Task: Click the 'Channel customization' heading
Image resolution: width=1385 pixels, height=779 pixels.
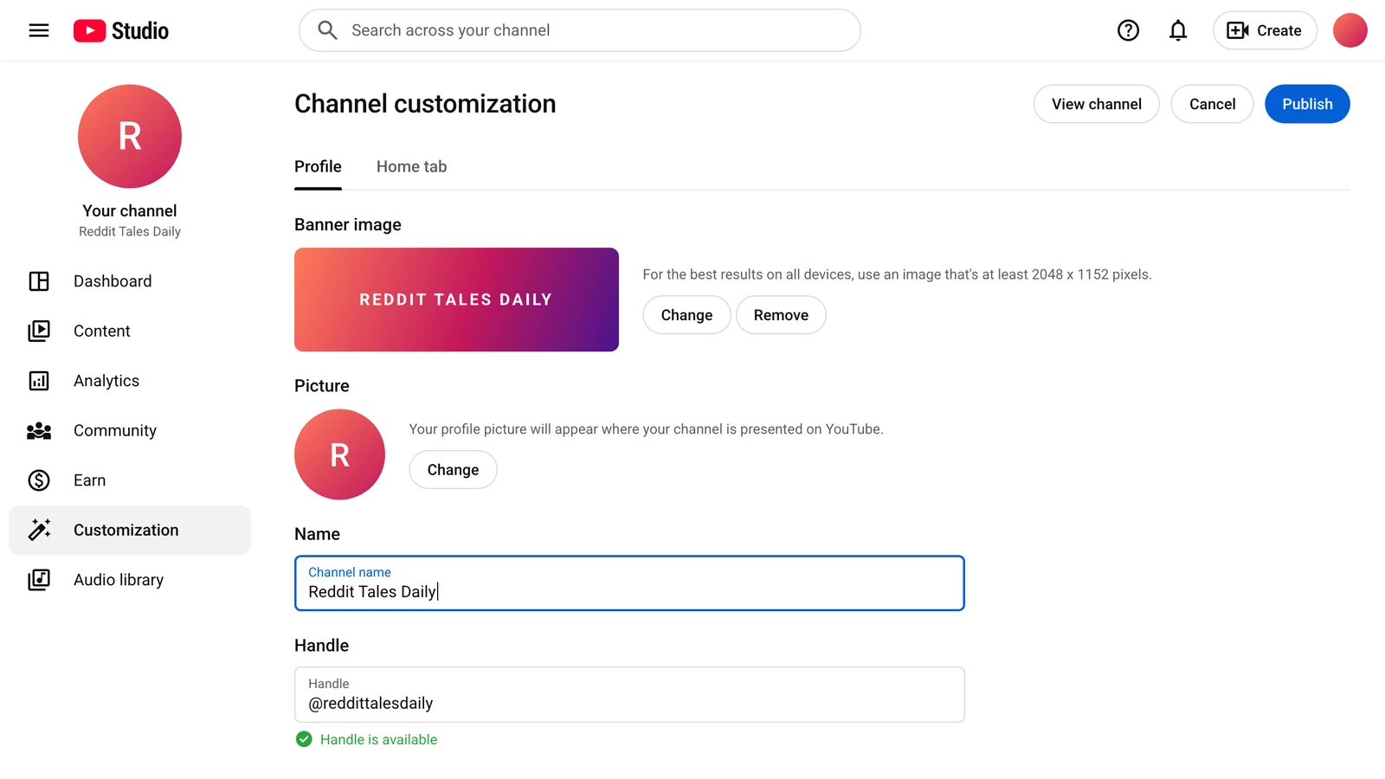Action: pos(425,104)
